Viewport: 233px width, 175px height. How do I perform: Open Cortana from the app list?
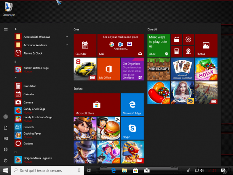pos(41,143)
